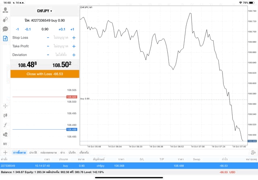Image resolution: width=258 pixels, height=180 pixels.
Task: Increase volume by 1
Action: coord(72,29)
